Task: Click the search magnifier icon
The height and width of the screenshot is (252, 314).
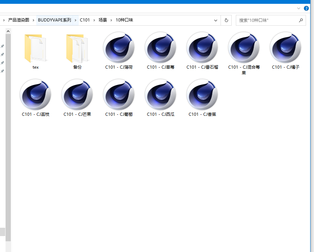Action: point(301,20)
